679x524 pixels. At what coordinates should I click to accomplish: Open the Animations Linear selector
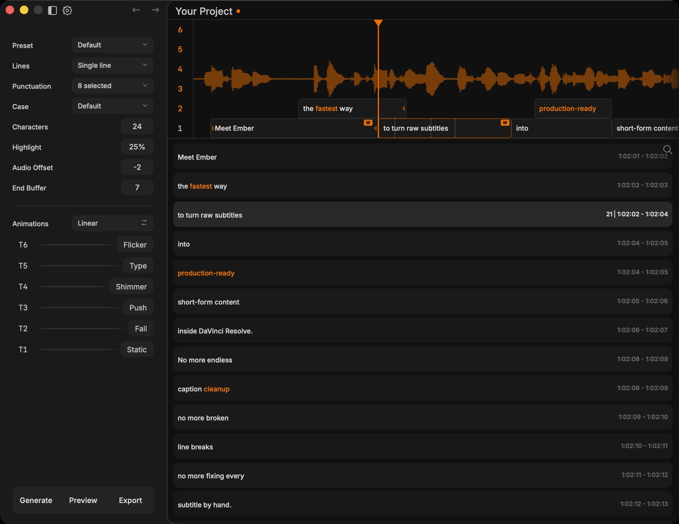pyautogui.click(x=113, y=223)
